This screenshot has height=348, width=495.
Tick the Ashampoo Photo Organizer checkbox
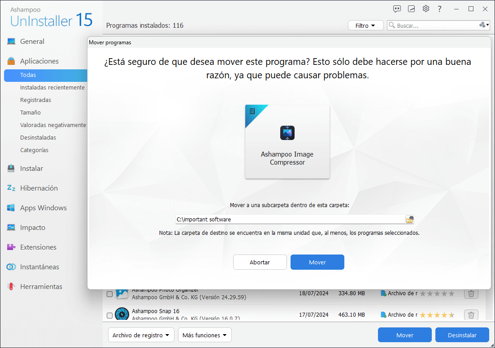(x=109, y=294)
